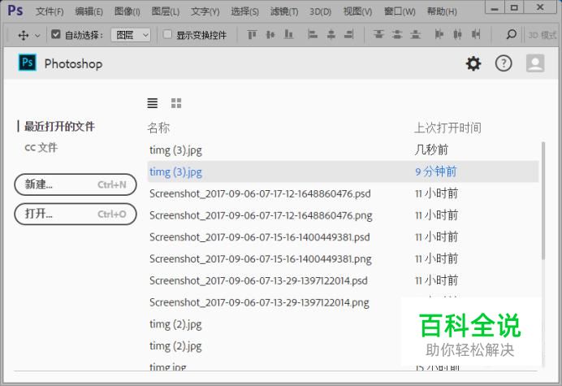Open the 文字(Y) menu
Image resolution: width=562 pixels, height=386 pixels.
pyautogui.click(x=205, y=11)
